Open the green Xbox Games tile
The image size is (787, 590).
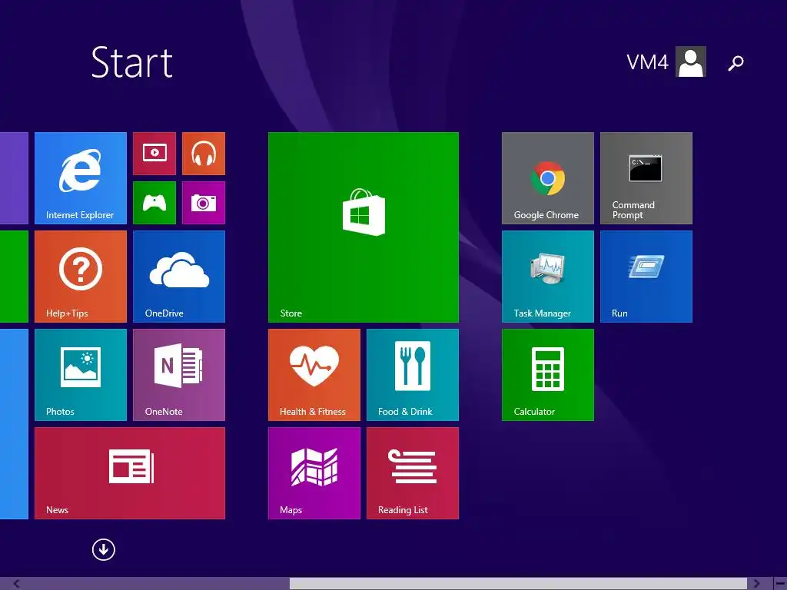point(154,203)
